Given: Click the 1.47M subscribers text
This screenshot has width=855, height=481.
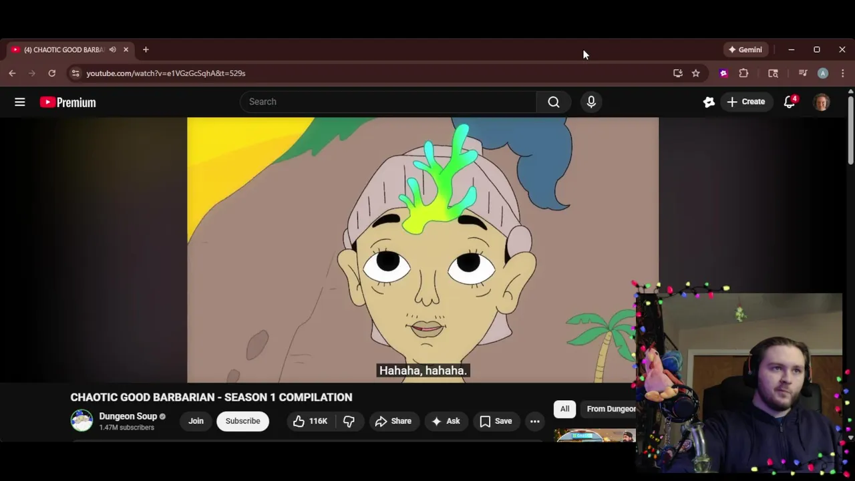Looking at the screenshot, I should [126, 428].
